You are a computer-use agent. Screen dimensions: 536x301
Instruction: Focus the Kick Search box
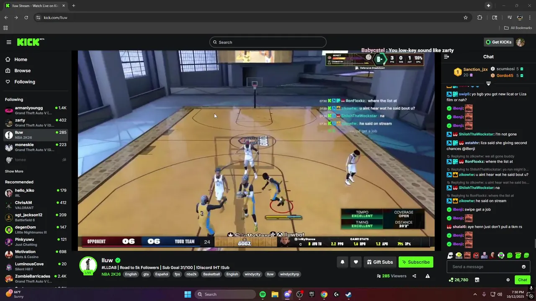(x=268, y=42)
